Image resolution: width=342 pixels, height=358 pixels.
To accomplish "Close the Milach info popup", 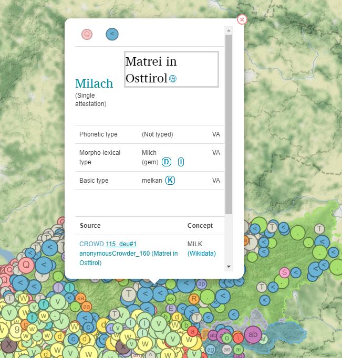I will [242, 19].
